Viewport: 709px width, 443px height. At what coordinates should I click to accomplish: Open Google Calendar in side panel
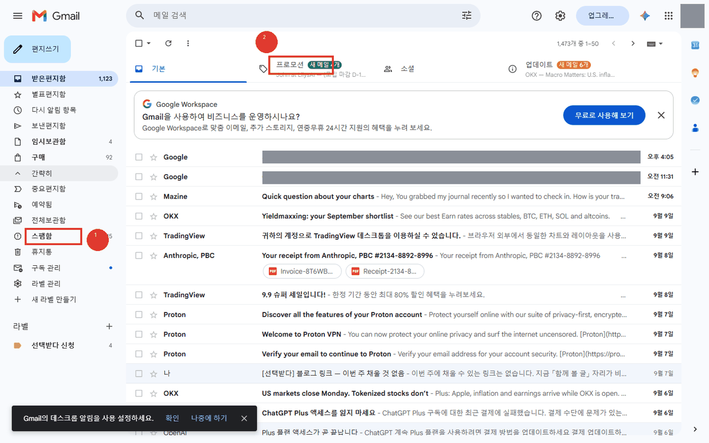[695, 45]
